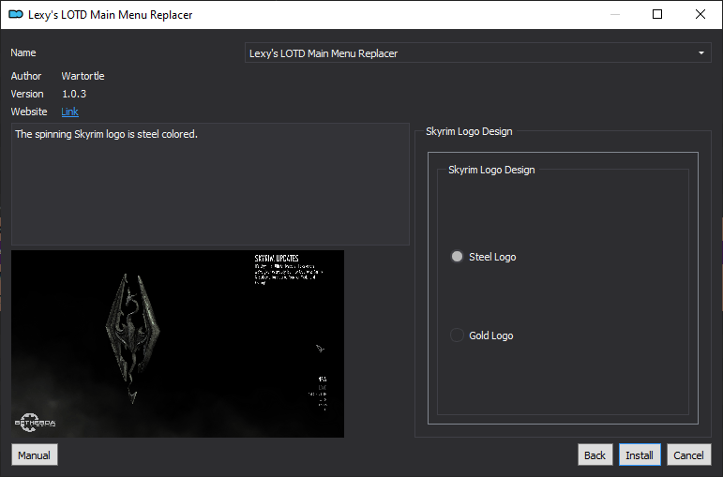Click the author name Wartortle
This screenshot has width=723, height=477.
pos(83,76)
